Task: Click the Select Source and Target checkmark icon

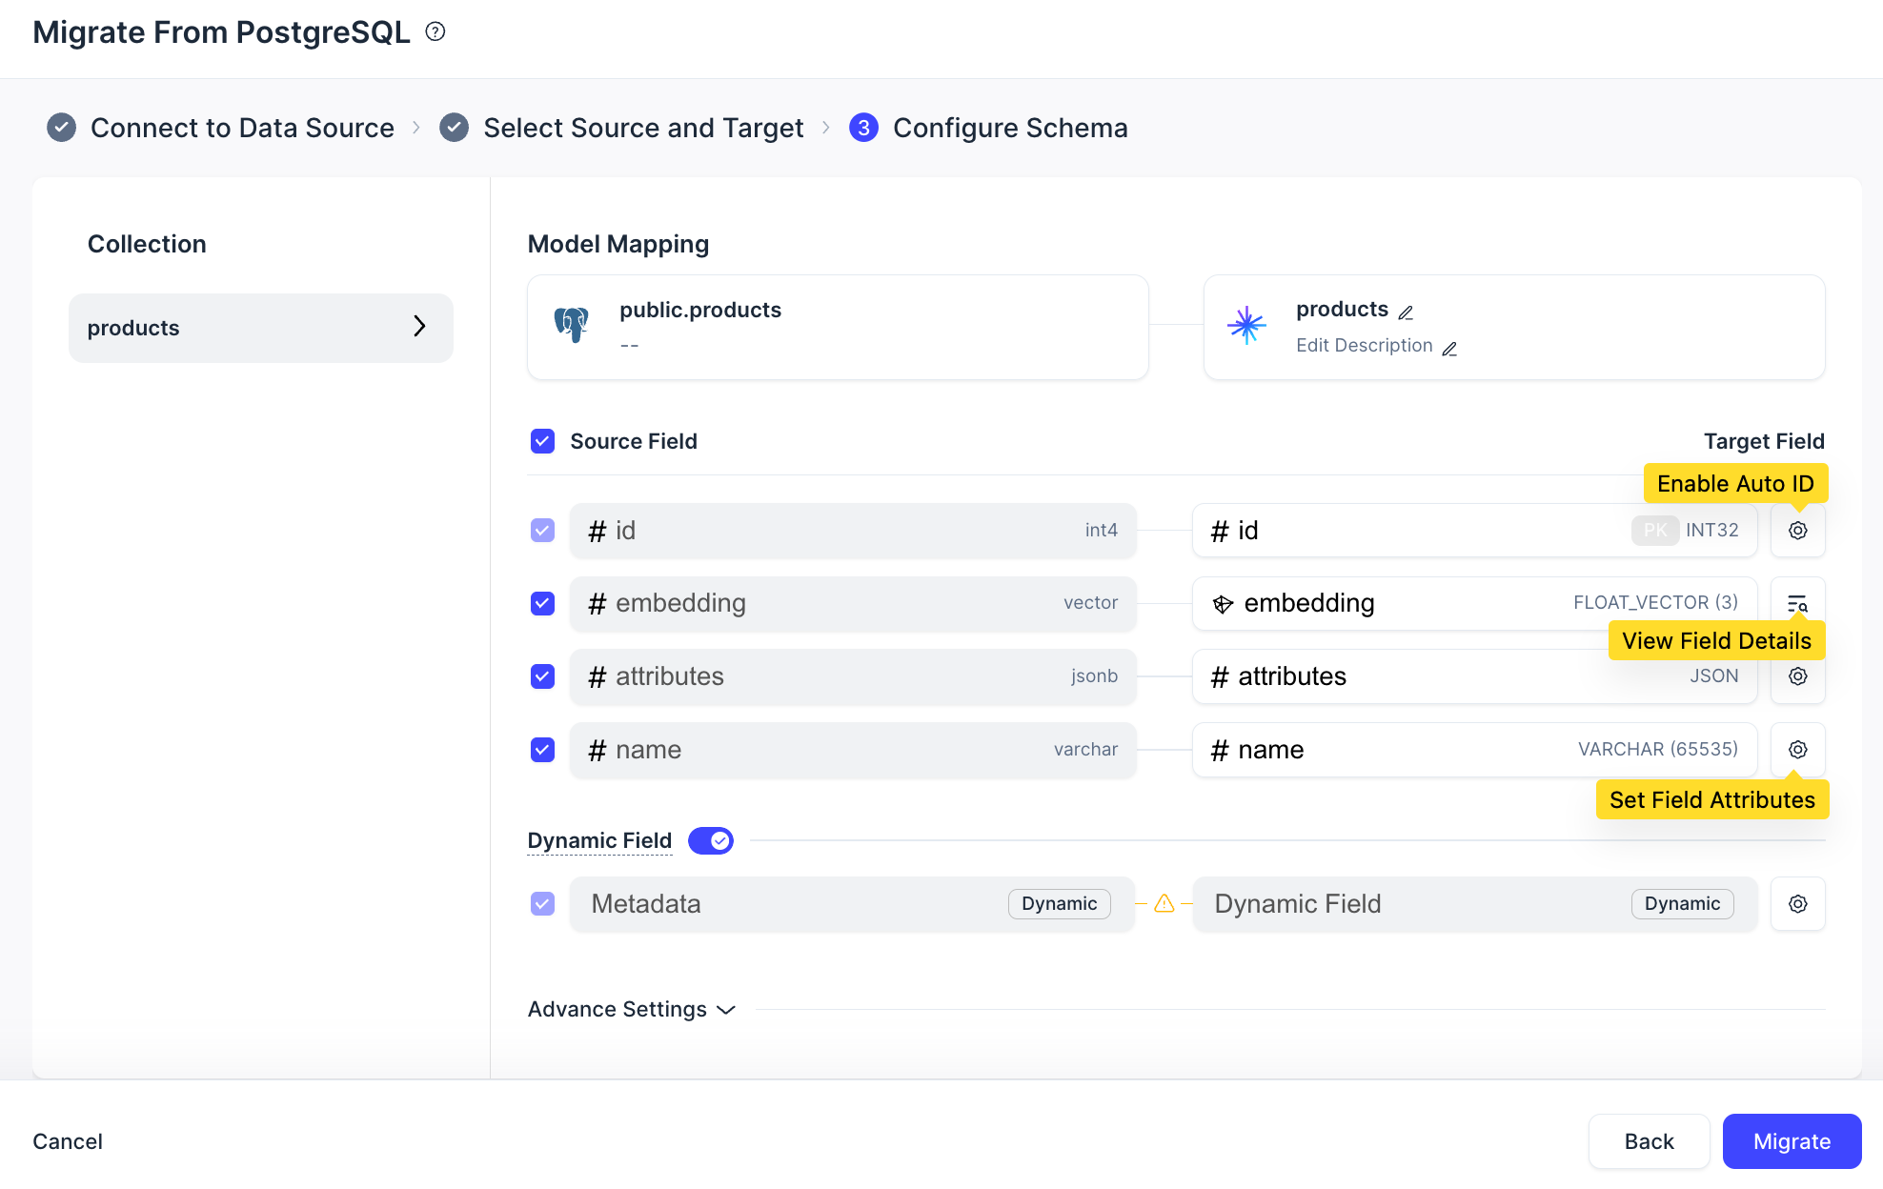Action: 454,128
